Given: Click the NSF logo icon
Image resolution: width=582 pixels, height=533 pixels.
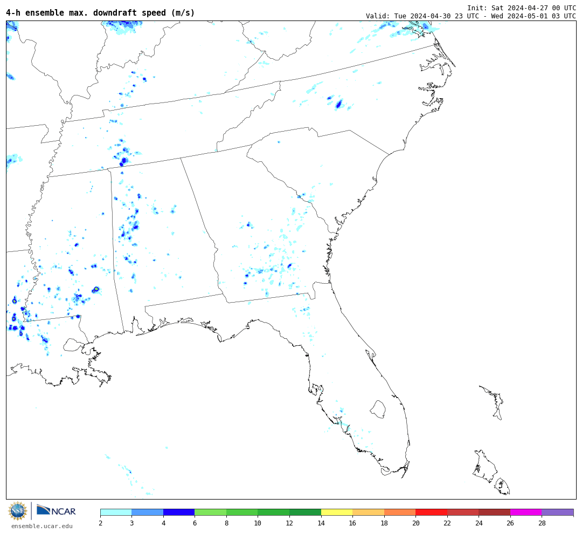Looking at the screenshot, I should coord(18,511).
